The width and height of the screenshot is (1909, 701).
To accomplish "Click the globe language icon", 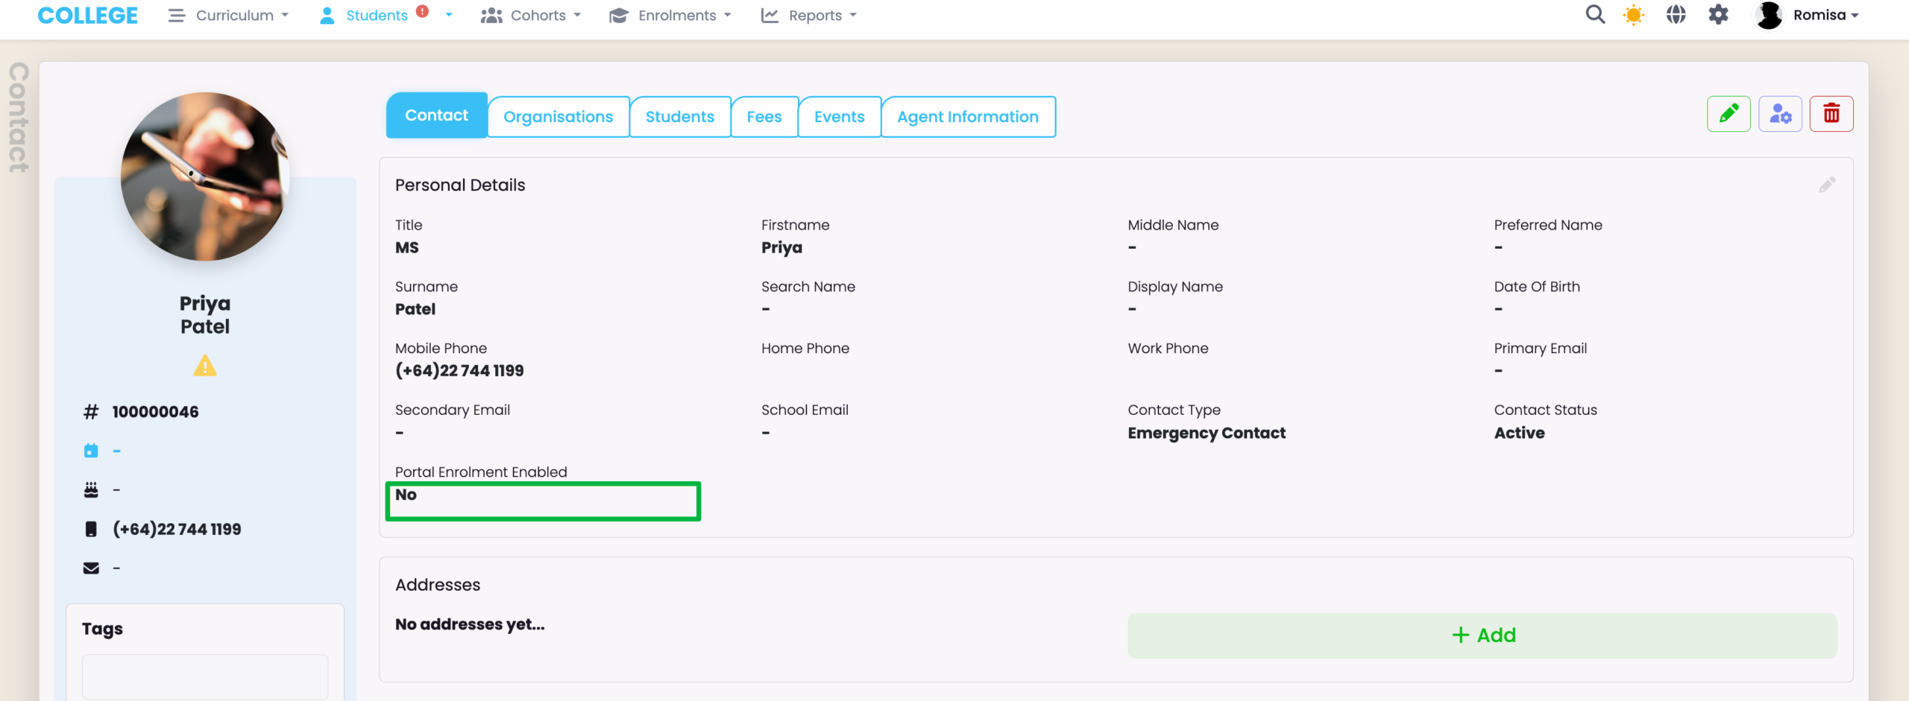I will (x=1676, y=15).
